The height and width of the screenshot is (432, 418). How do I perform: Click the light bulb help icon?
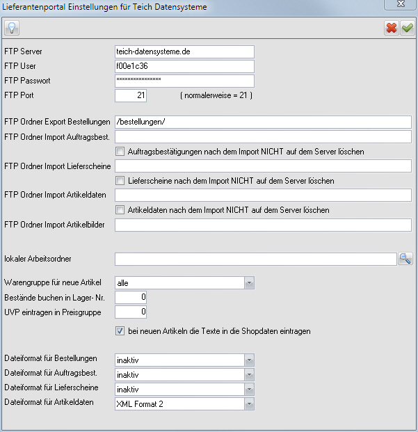(12, 28)
